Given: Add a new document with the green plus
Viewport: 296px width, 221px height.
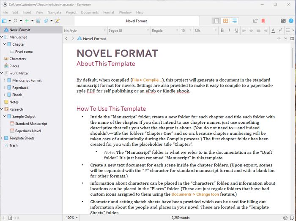Looking at the screenshot, I should (27, 21).
